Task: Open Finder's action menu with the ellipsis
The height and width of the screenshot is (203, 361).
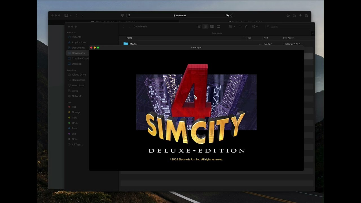Action: point(255,27)
